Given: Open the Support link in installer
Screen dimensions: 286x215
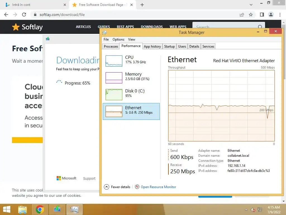Looking at the screenshot, I should point(89,178).
